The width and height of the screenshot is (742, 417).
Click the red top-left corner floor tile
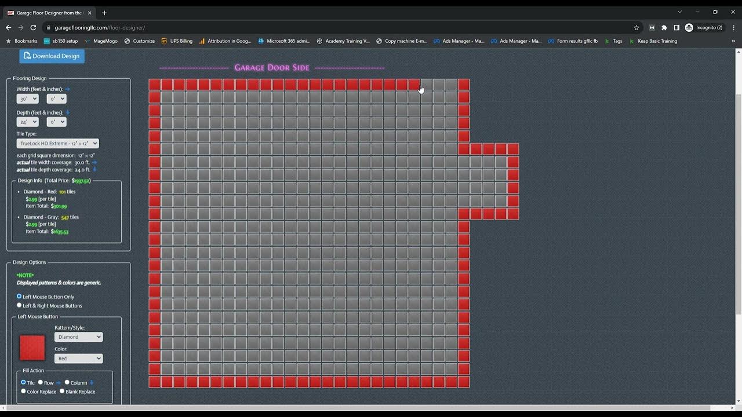[x=154, y=85]
